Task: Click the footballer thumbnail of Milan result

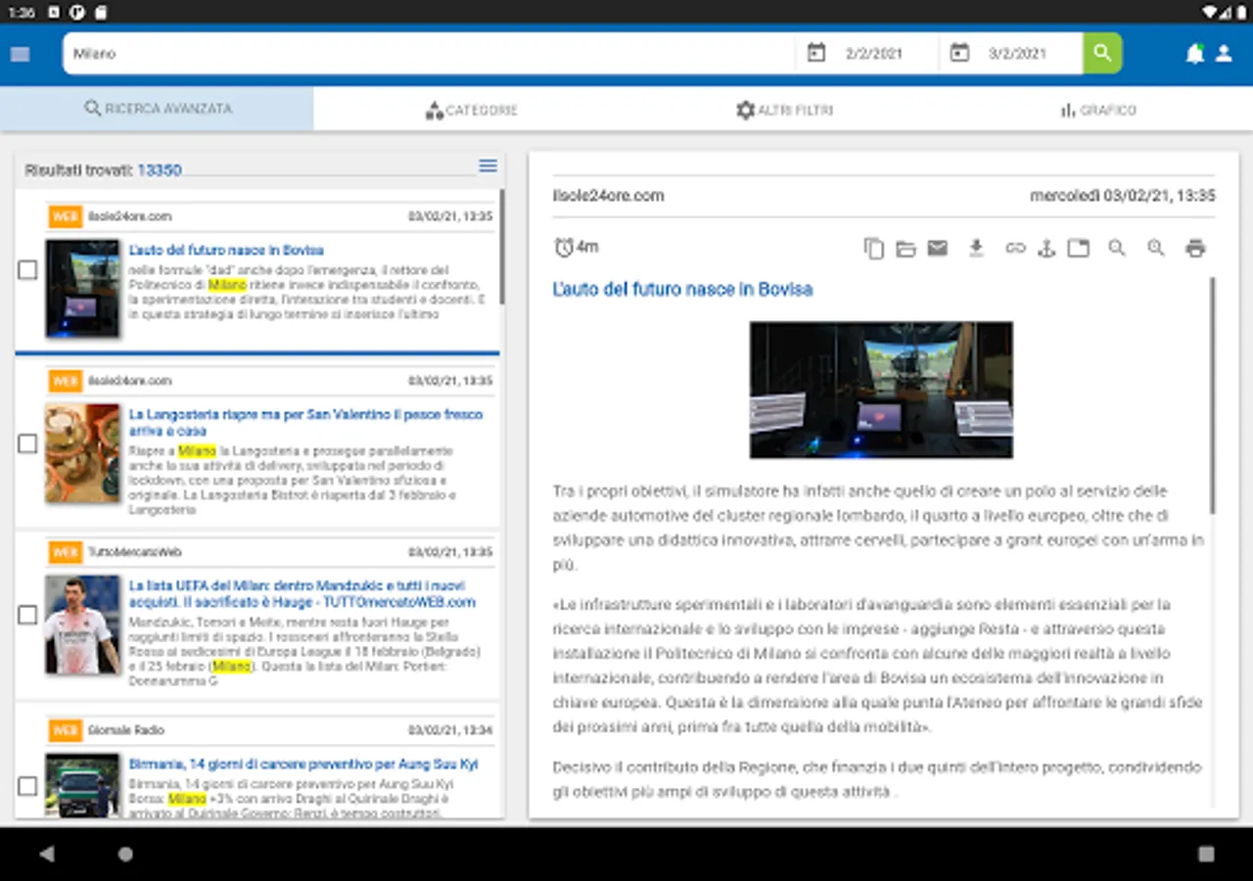Action: tap(82, 625)
